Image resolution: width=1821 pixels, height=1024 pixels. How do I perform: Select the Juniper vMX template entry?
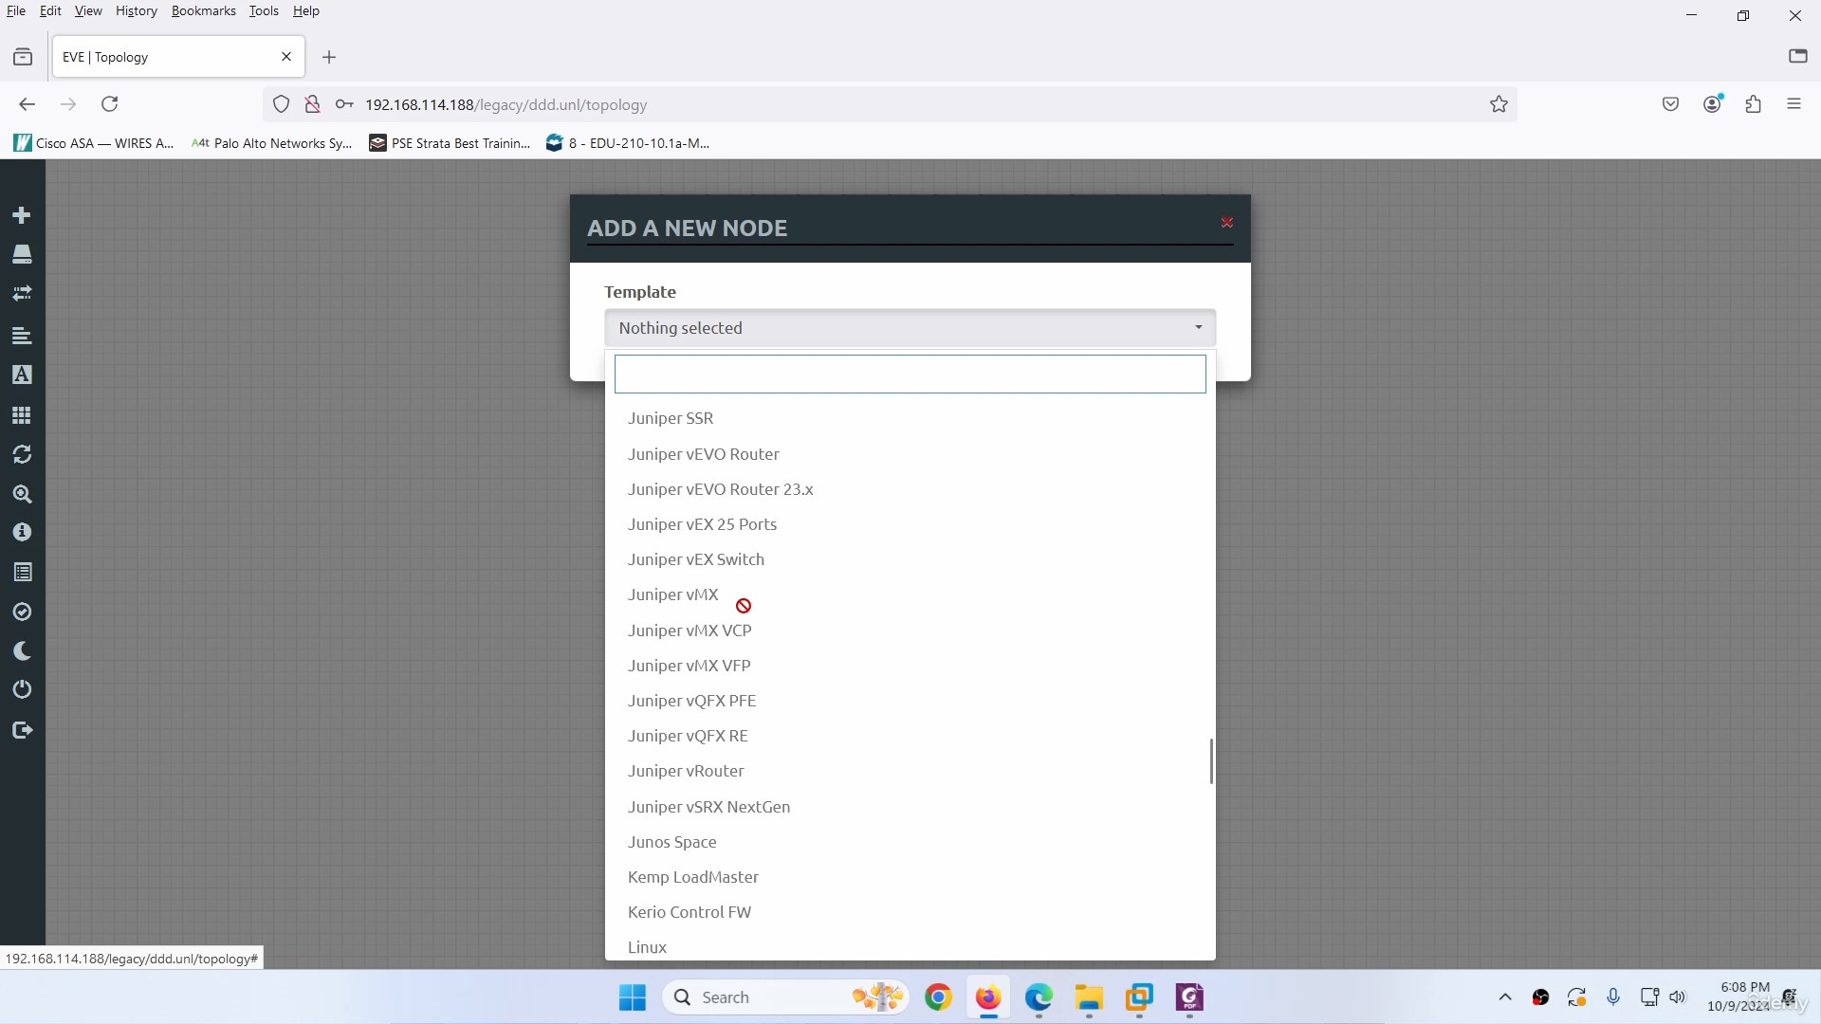point(910,594)
